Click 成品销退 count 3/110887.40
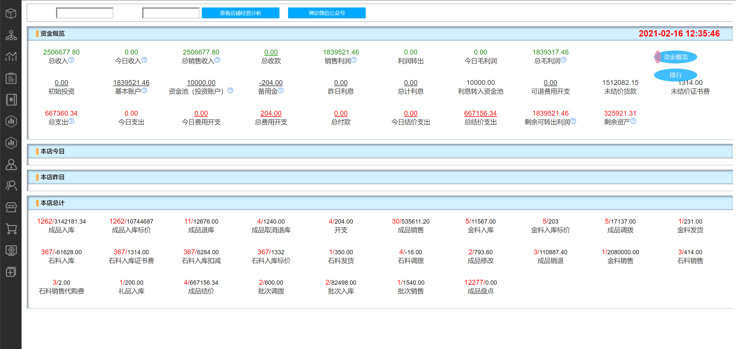The width and height of the screenshot is (736, 349). [x=550, y=252]
